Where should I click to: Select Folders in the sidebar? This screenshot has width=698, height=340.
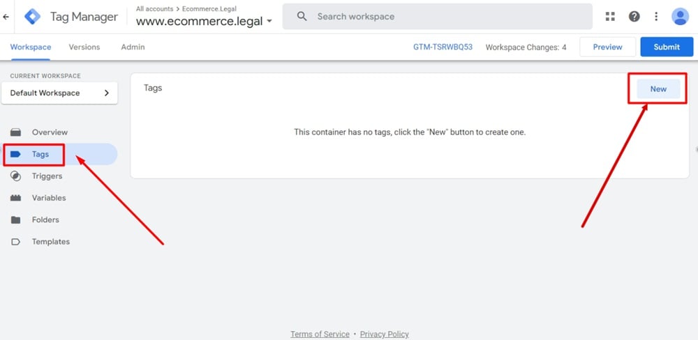click(x=45, y=220)
